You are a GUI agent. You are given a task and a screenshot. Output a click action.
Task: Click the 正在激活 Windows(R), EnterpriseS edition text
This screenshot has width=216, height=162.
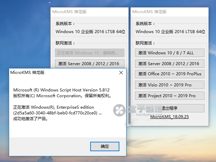54,107
